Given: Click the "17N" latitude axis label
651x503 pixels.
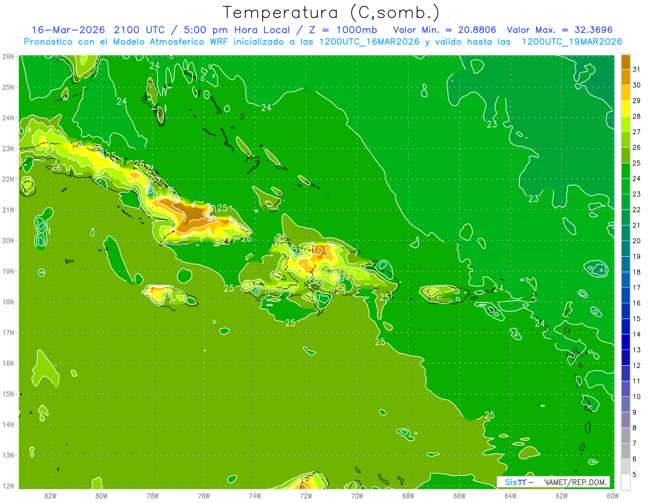Looking at the screenshot, I should 8,332.
